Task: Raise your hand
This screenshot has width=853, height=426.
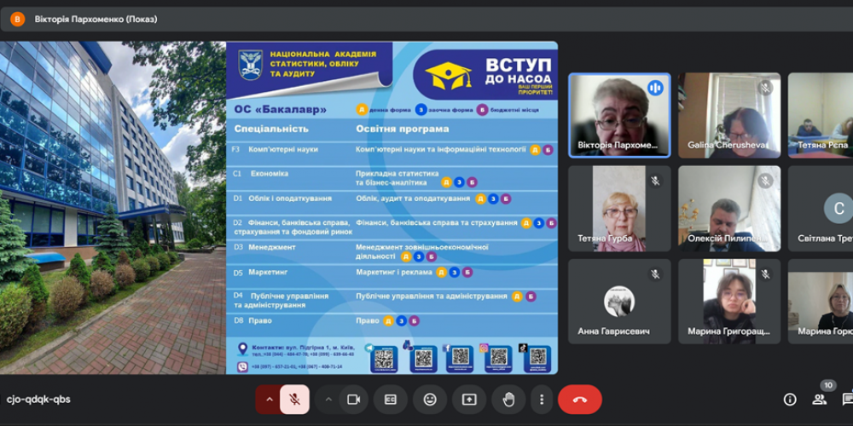Action: tap(508, 399)
